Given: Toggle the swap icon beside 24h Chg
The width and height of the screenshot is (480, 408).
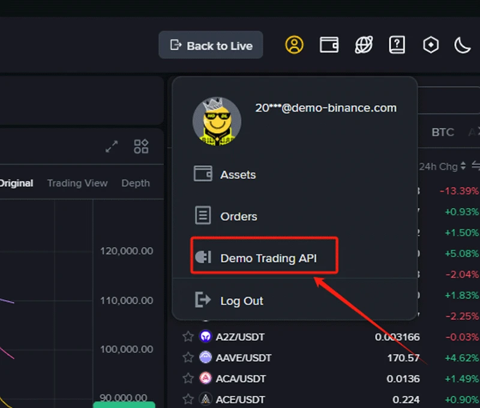Looking at the screenshot, I should tap(476, 166).
